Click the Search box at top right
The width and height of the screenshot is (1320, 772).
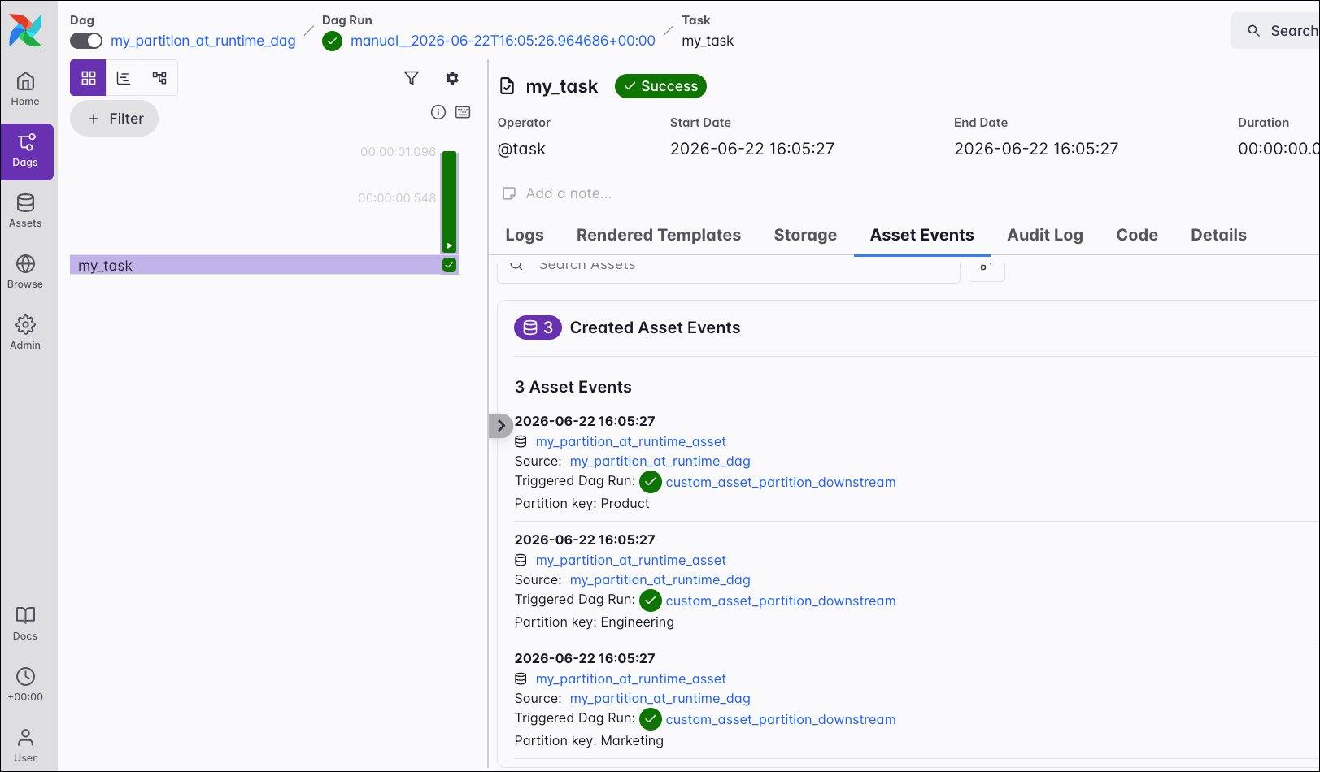click(x=1277, y=31)
